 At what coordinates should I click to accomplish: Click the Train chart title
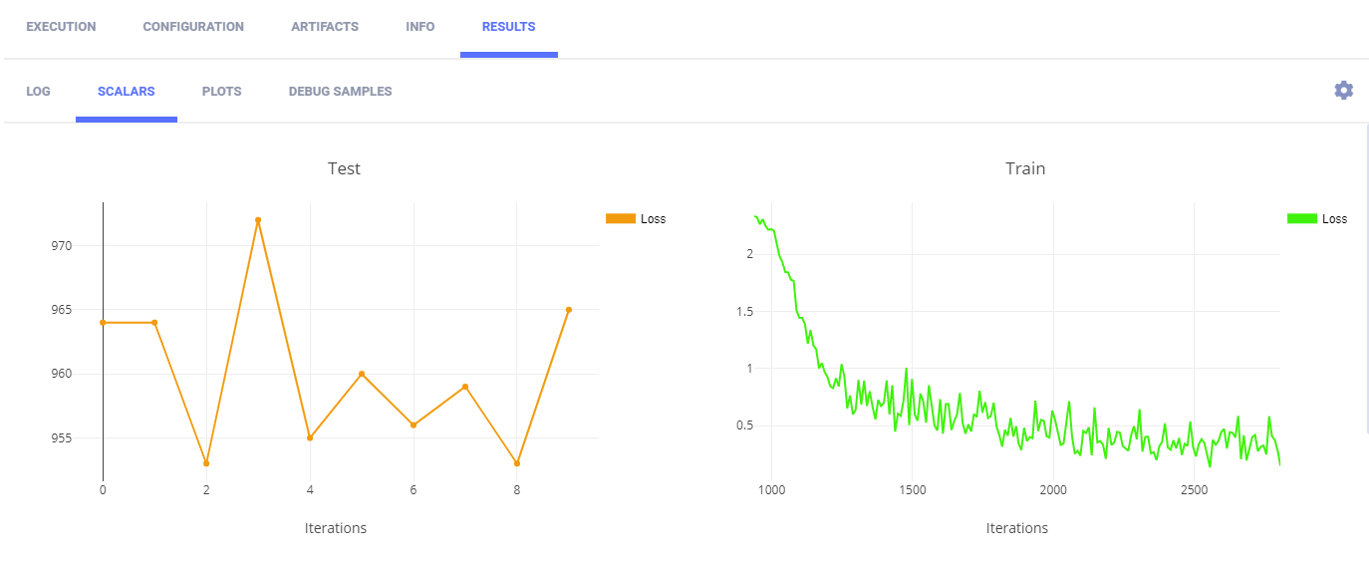(1025, 168)
